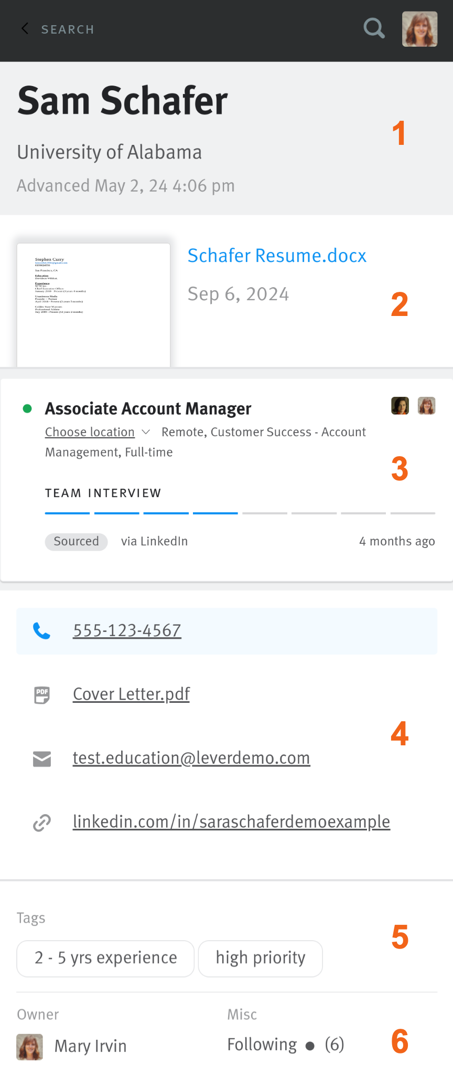
Task: Click the candidate's LinkedIn profile link
Action: click(231, 822)
